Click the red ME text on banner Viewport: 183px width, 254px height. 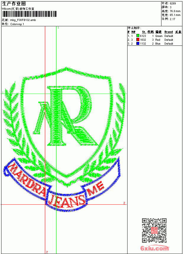click(95, 188)
